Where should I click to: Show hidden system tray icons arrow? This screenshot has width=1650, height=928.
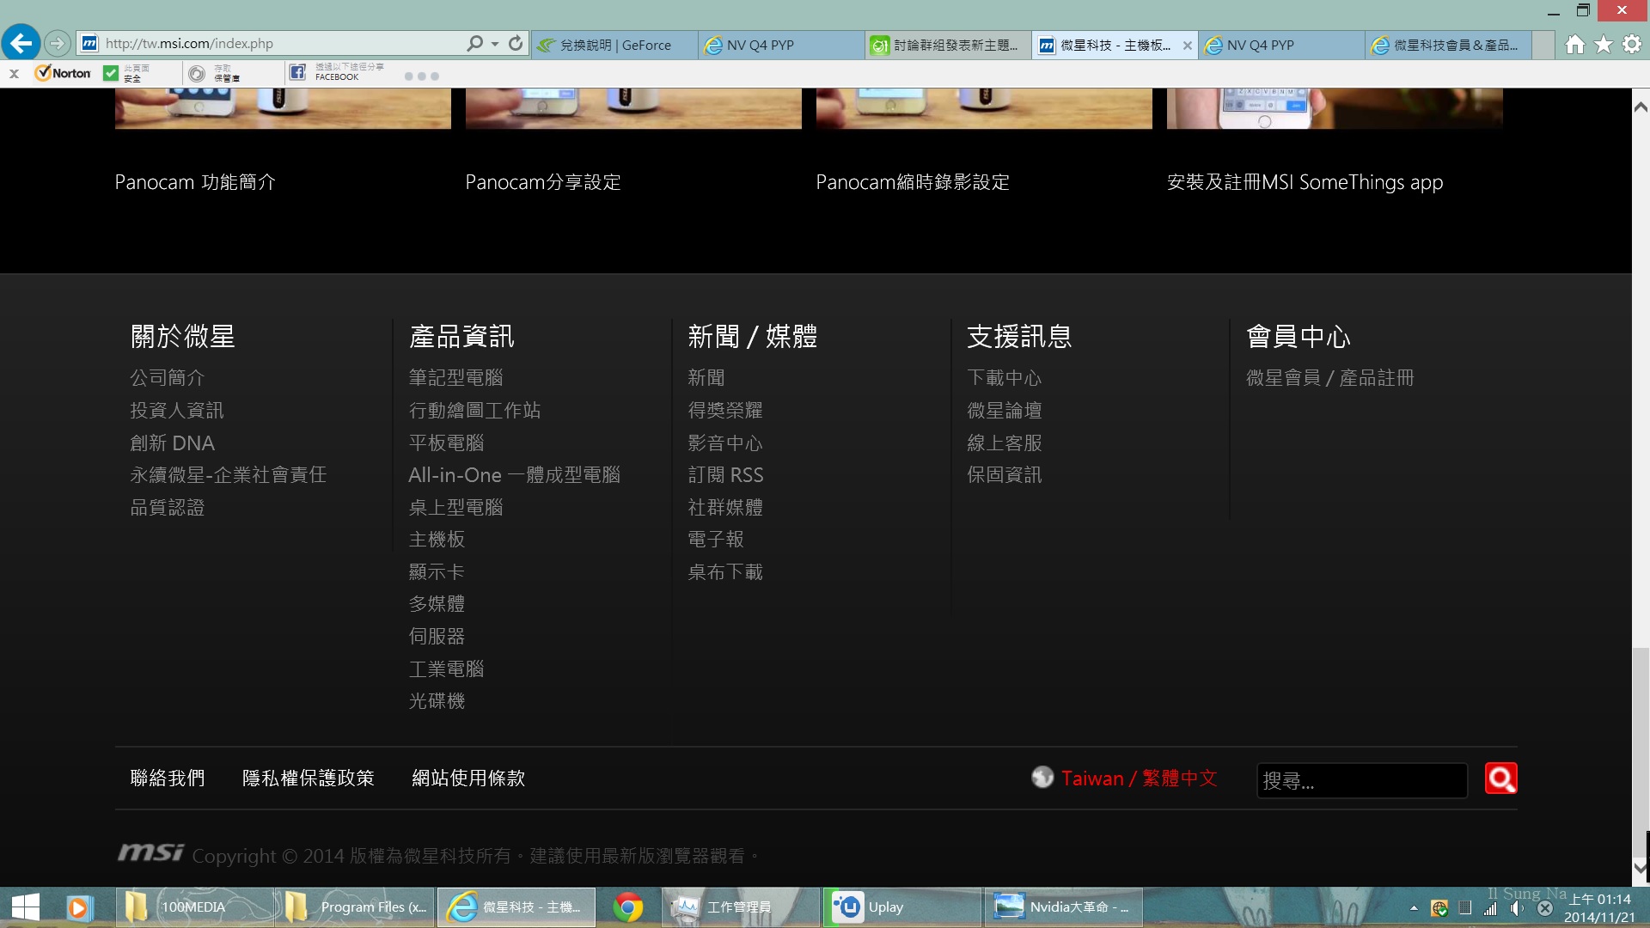point(1414,908)
